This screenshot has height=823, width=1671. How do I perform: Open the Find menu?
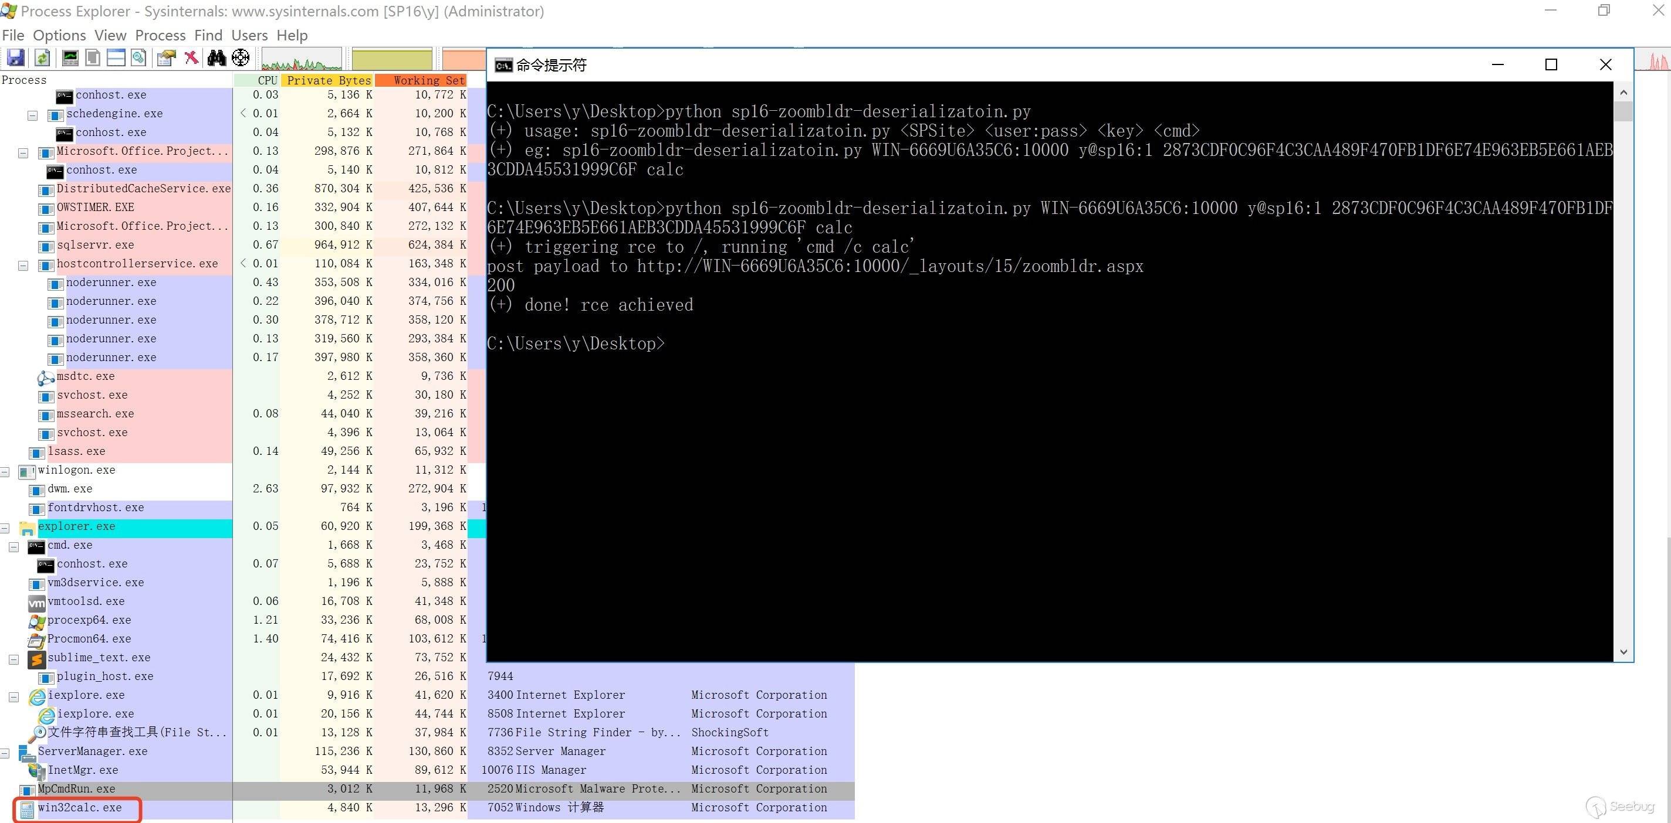click(208, 35)
